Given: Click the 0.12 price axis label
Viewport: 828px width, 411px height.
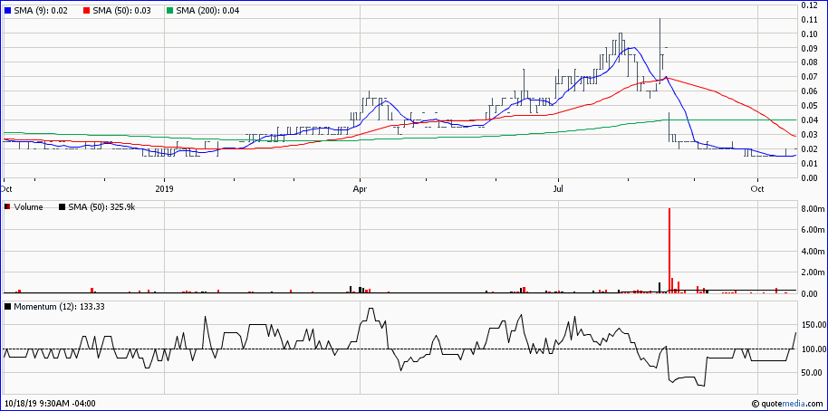Looking at the screenshot, I should point(811,5).
